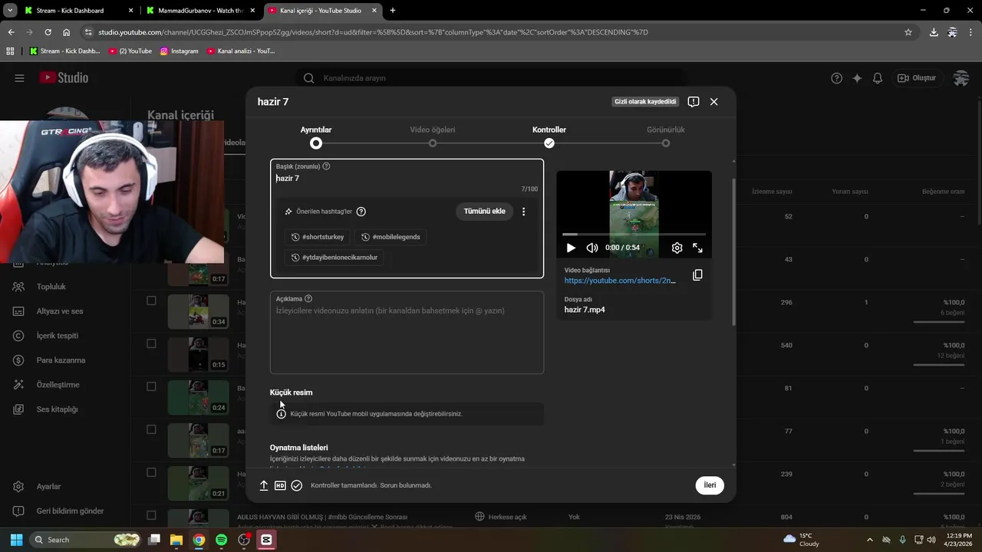Open the YouTube Studio hamburger menu
982x552 pixels.
coord(19,77)
